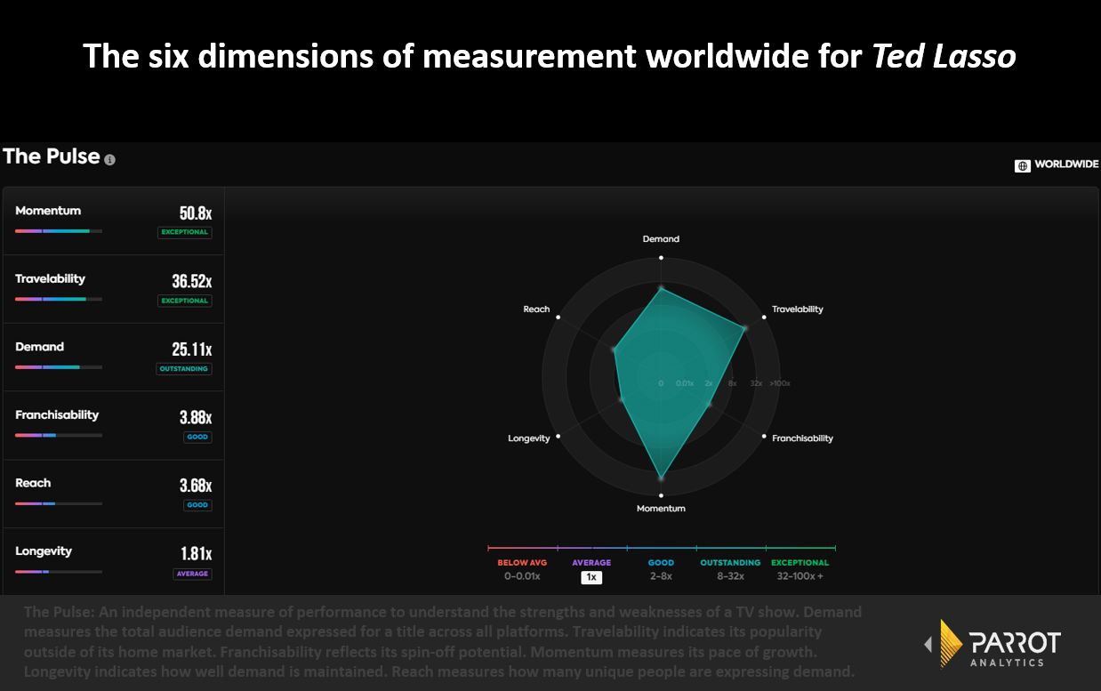
Task: Click the globe icon next to WORLDWIDE
Action: [x=1023, y=165]
